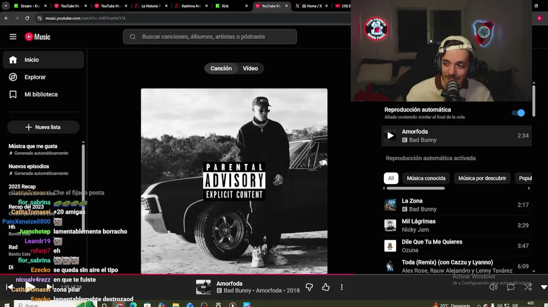Open the Bad Bunny artist link in player bar

tap(238, 290)
